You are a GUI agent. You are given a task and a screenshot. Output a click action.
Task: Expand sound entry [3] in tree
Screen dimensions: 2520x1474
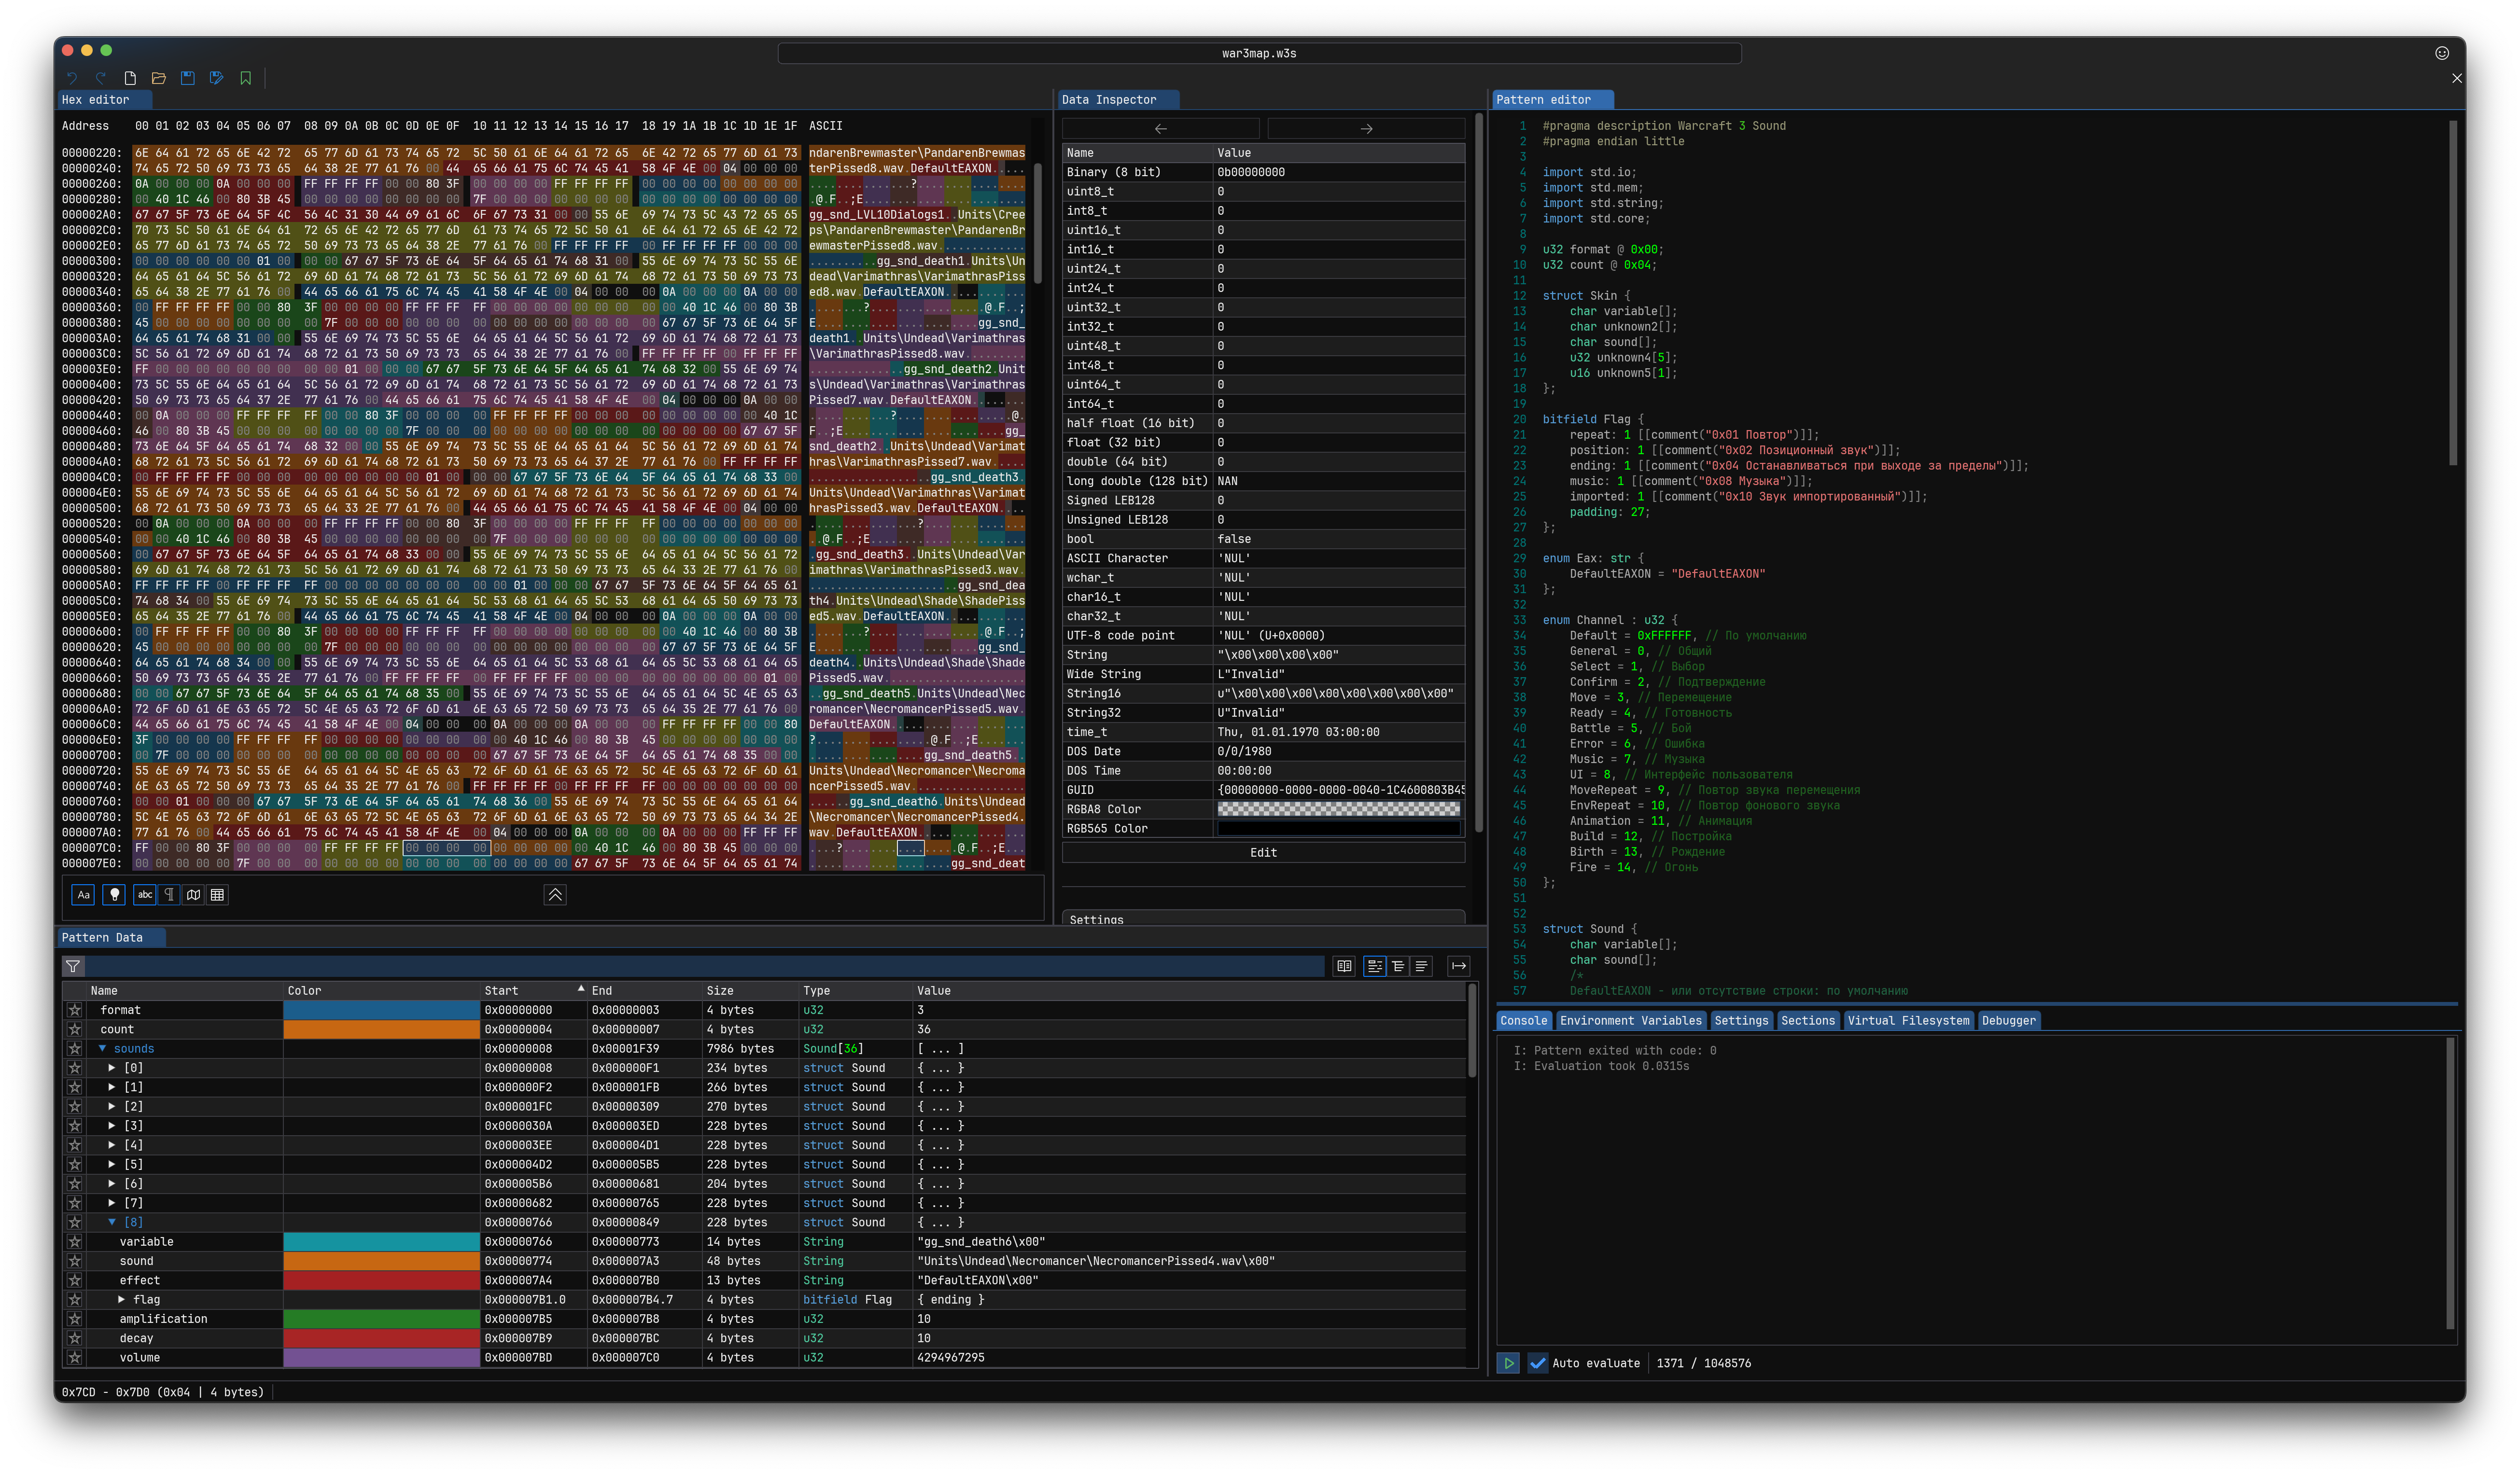point(112,1126)
